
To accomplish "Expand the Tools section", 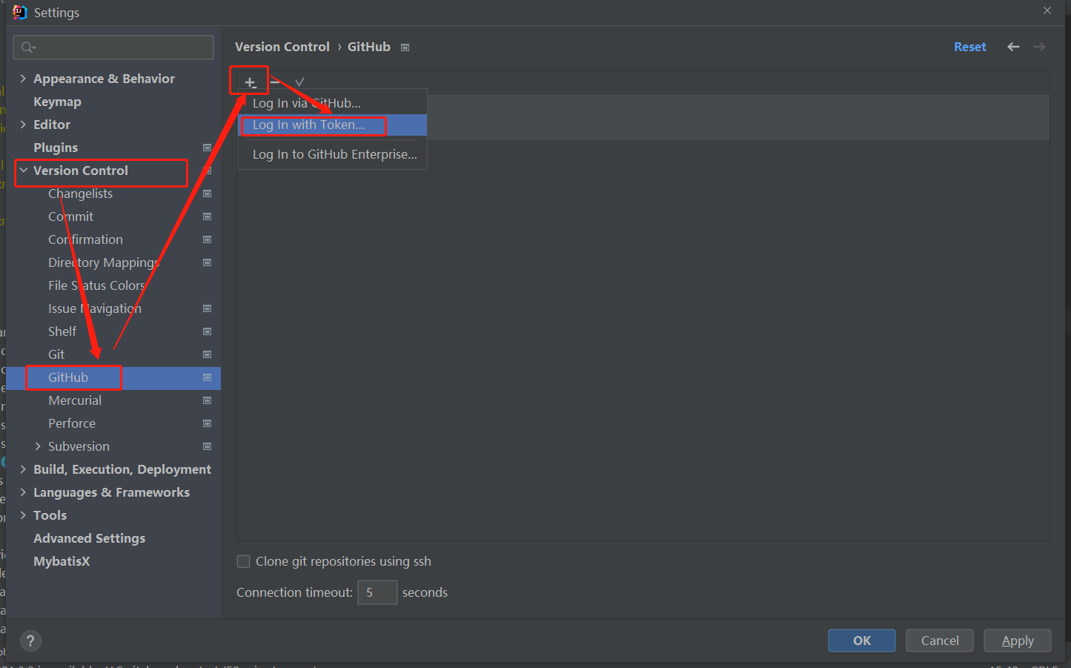I will 23,515.
